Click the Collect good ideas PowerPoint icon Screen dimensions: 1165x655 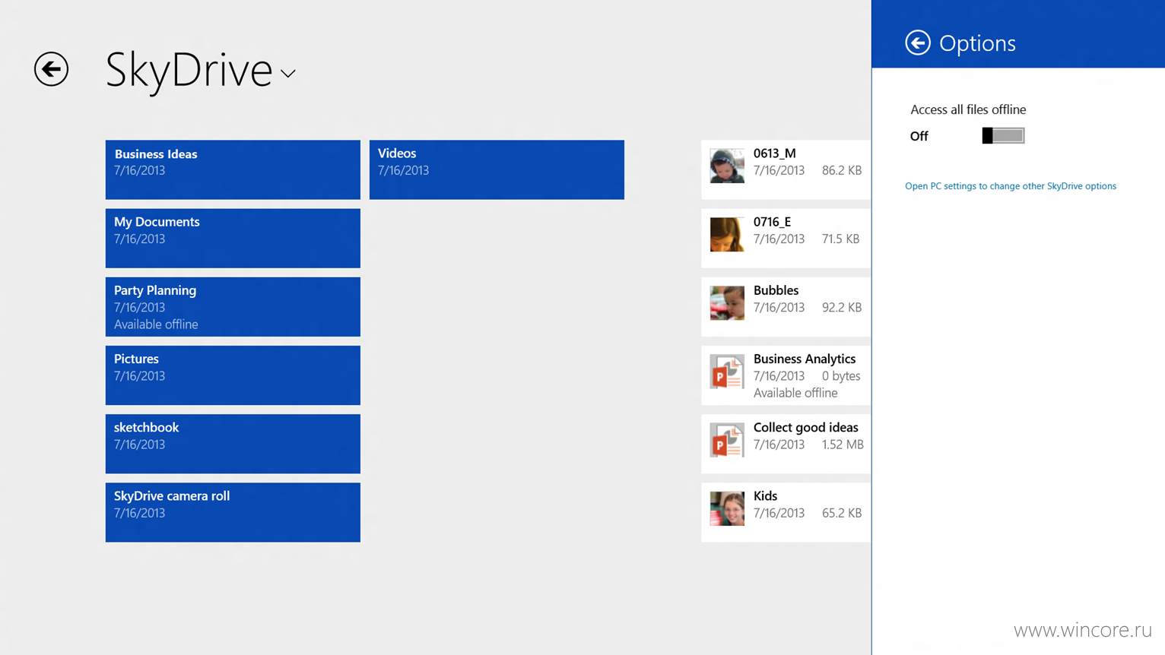pyautogui.click(x=727, y=440)
